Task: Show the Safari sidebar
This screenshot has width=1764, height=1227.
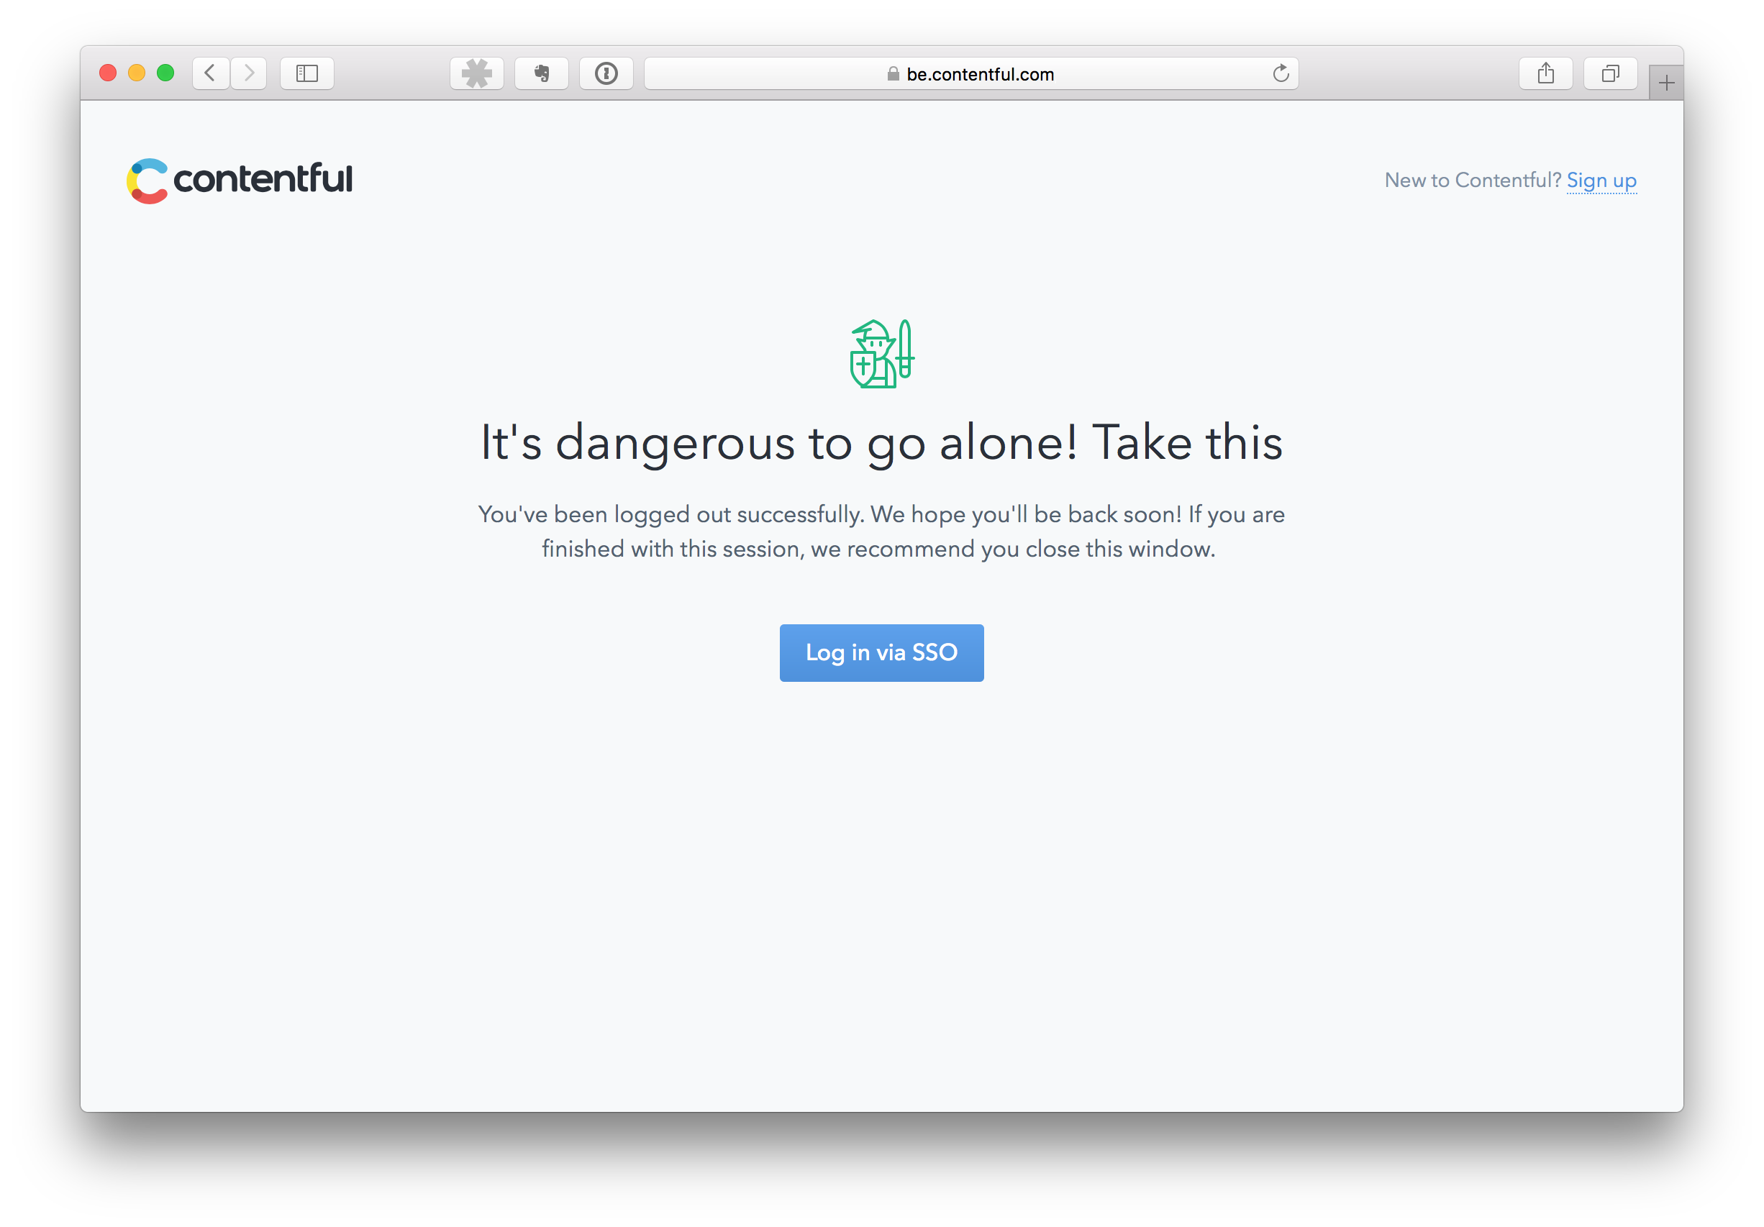Action: tap(306, 73)
